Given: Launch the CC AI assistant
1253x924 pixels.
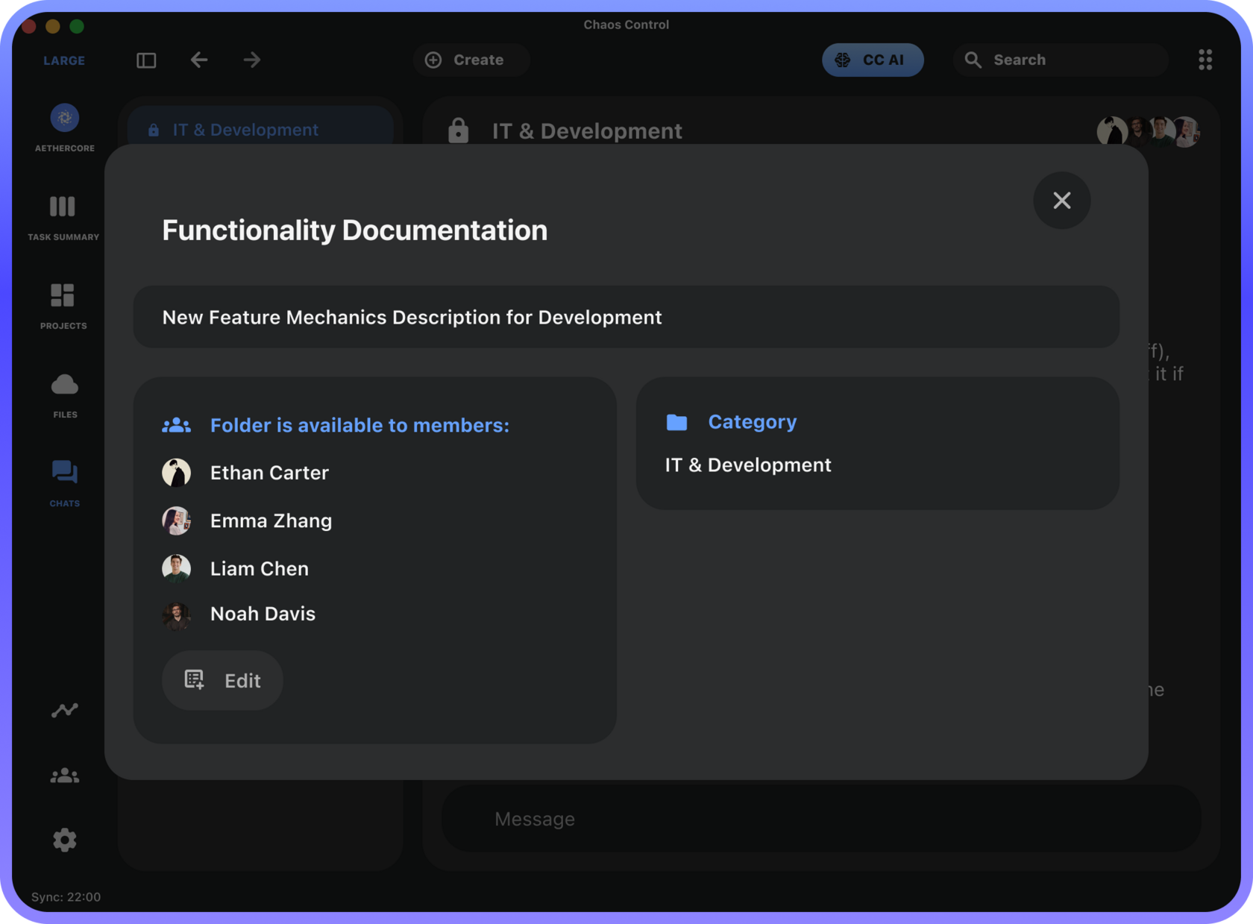Looking at the screenshot, I should pos(873,60).
